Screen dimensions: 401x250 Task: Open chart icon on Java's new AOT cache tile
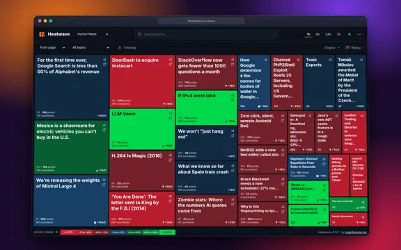coord(336,115)
